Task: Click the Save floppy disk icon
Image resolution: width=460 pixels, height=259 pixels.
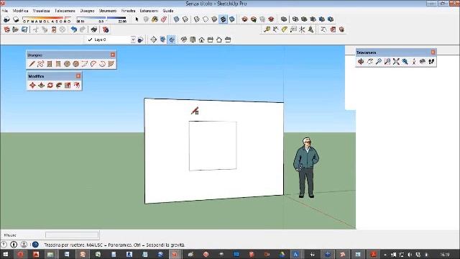Action: click(24, 29)
